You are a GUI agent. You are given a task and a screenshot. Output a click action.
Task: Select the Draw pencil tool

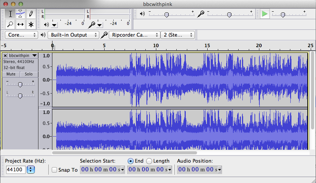tap(31, 14)
